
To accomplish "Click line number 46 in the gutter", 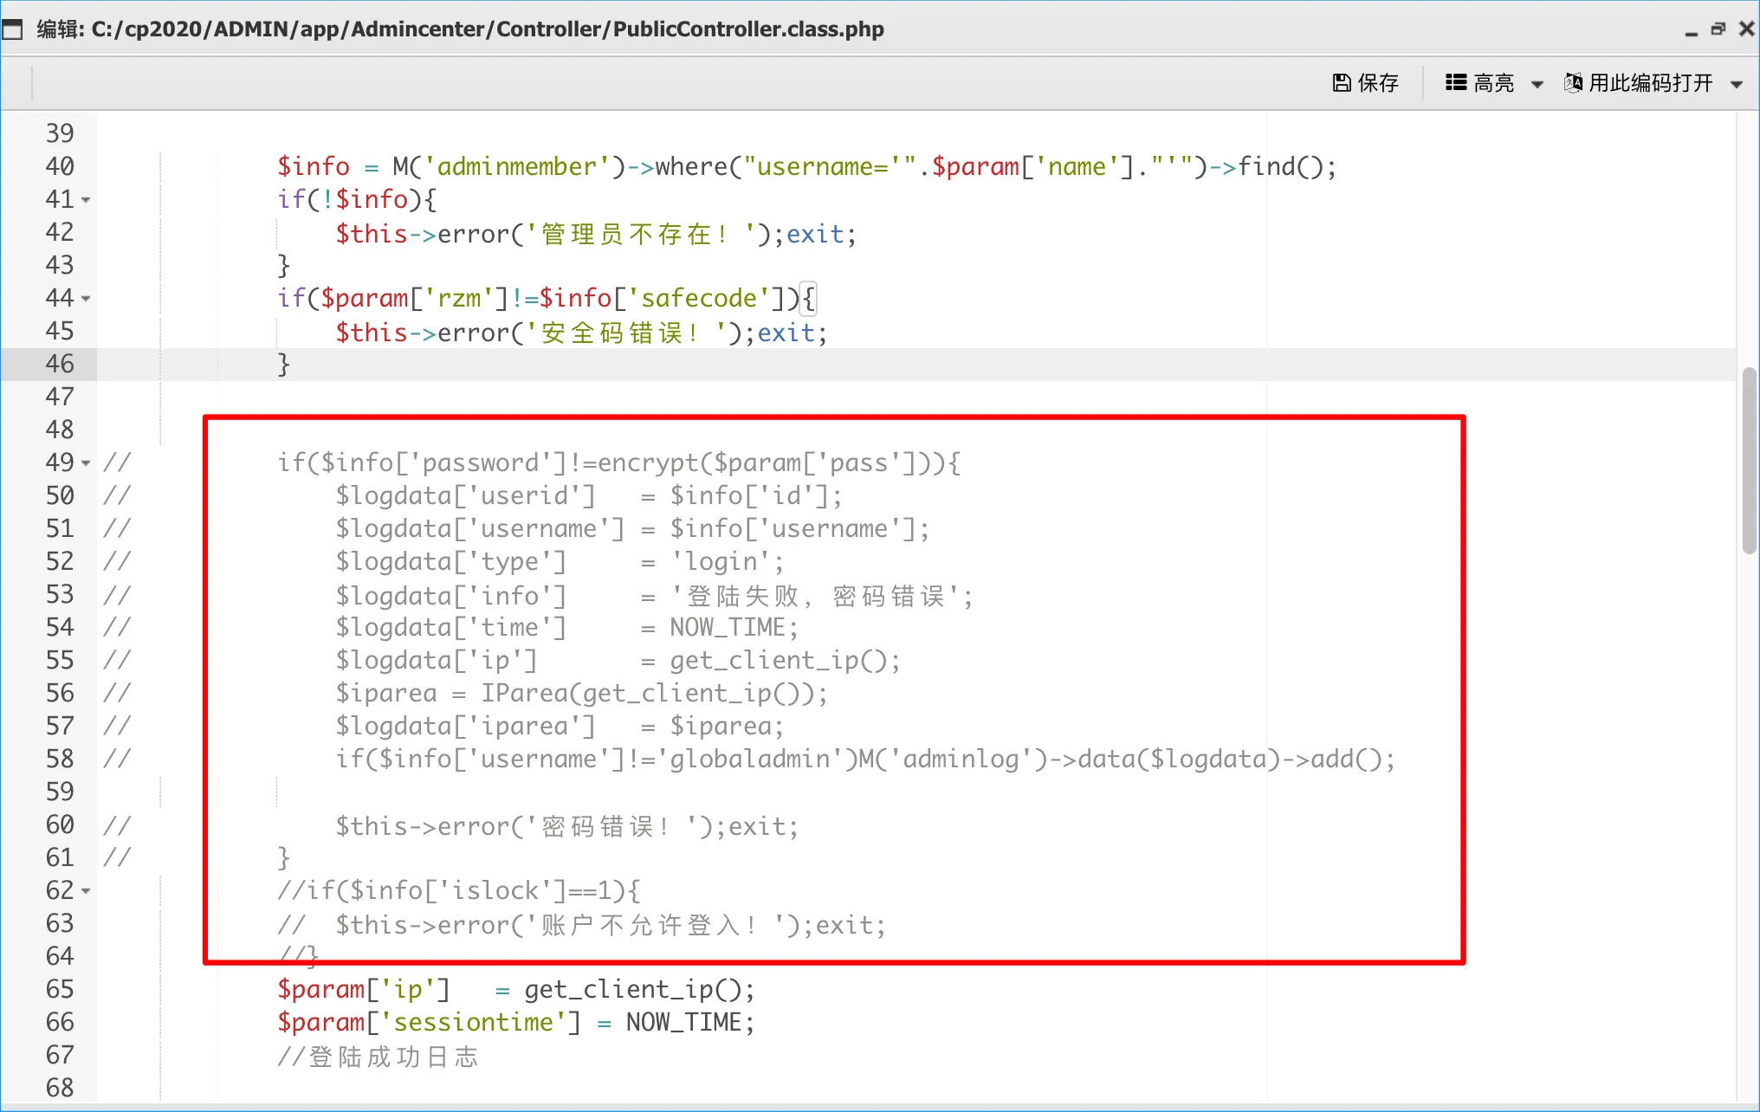I will [60, 365].
